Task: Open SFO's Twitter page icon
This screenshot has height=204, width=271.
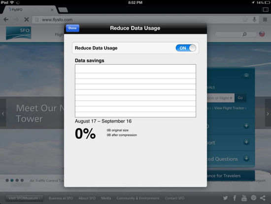Action: point(225,198)
